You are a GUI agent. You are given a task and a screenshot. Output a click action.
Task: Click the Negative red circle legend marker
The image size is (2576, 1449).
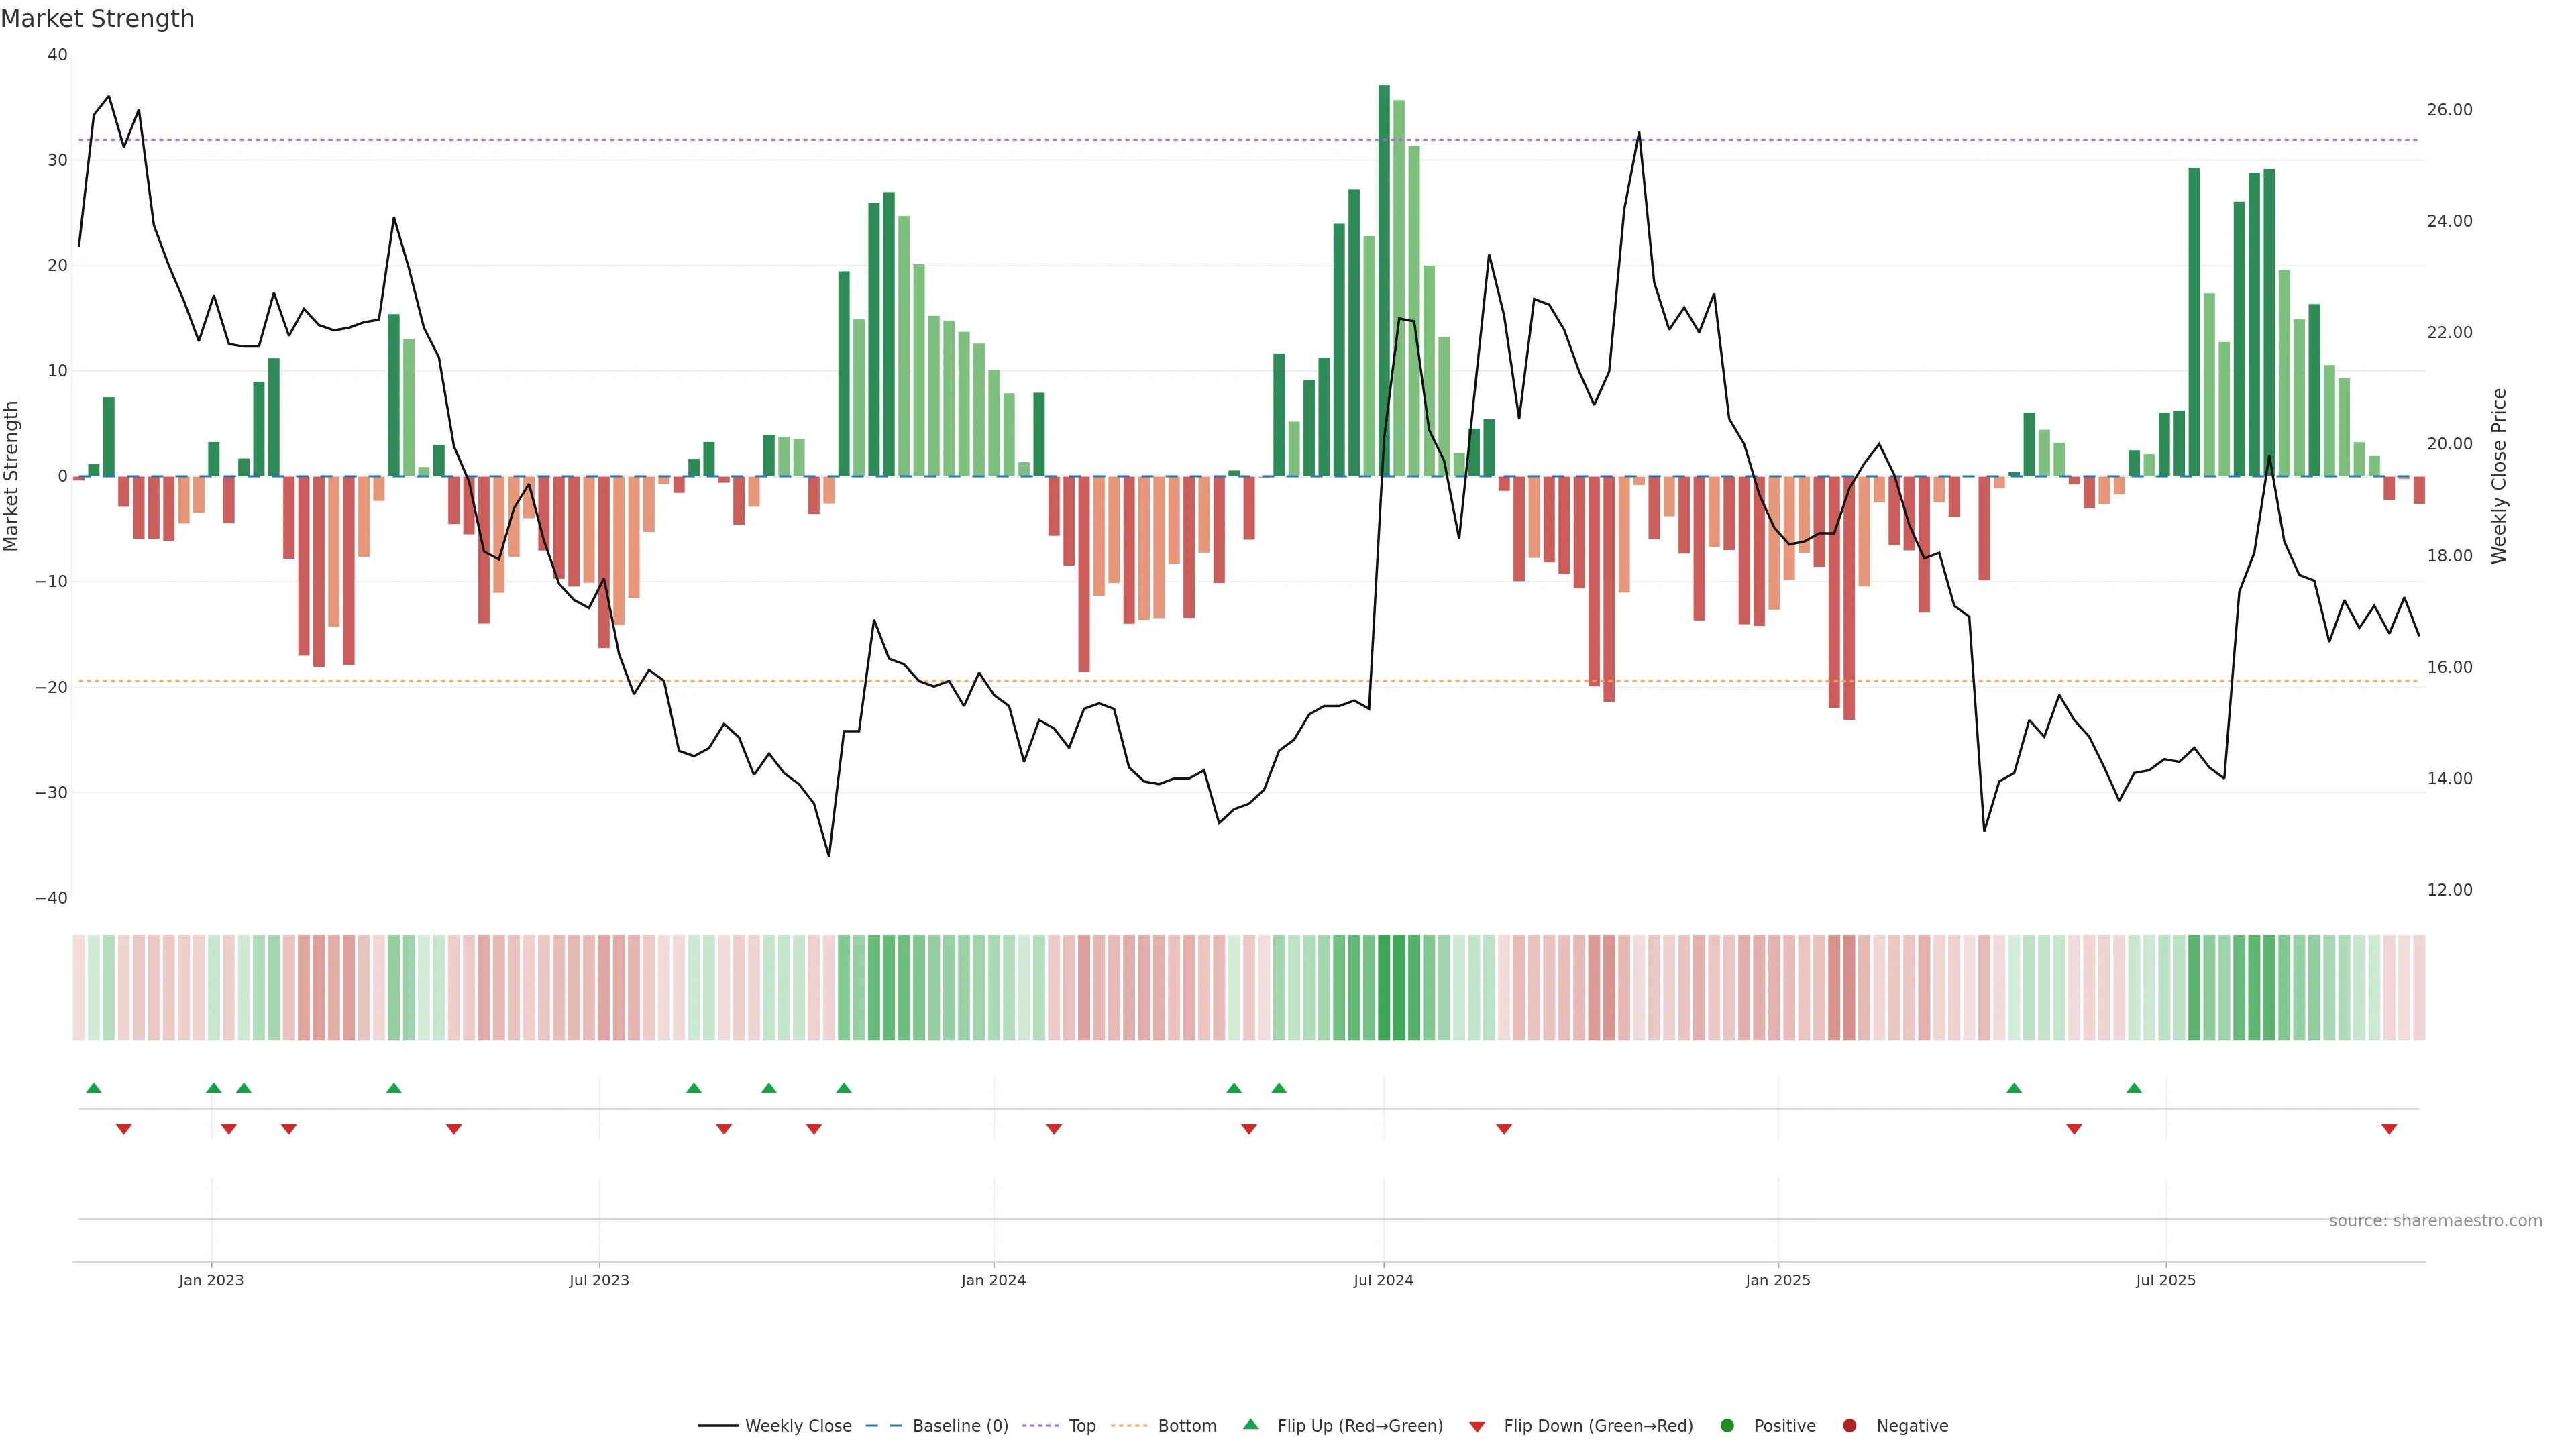[1849, 1426]
